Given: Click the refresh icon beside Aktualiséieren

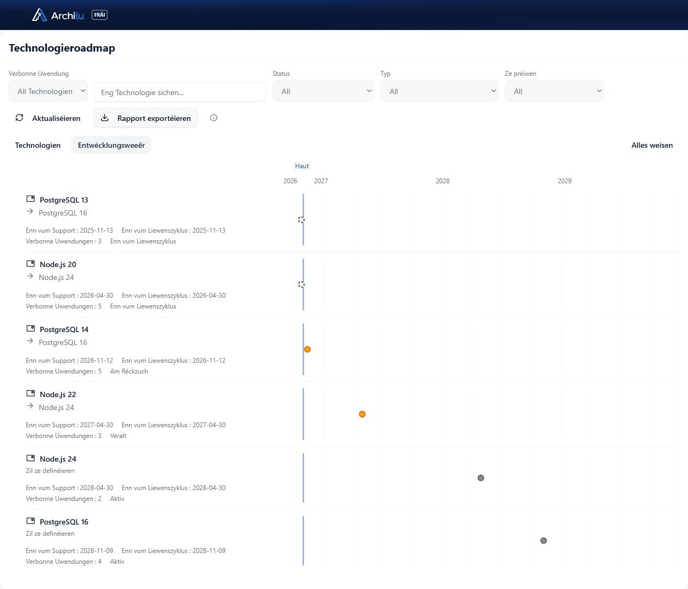Looking at the screenshot, I should (19, 118).
